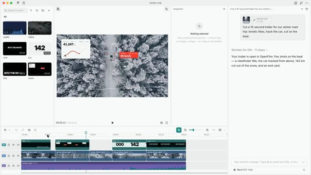Toggle eye icon on winter.mp3 audio track
This screenshot has width=311, height=175.
tap(14, 166)
